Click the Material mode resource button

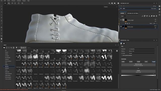138,65
